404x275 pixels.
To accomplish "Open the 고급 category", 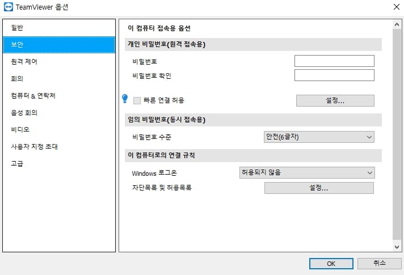I will pyautogui.click(x=59, y=163).
